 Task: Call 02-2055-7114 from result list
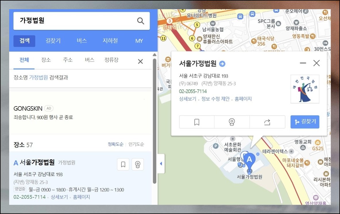30,197
